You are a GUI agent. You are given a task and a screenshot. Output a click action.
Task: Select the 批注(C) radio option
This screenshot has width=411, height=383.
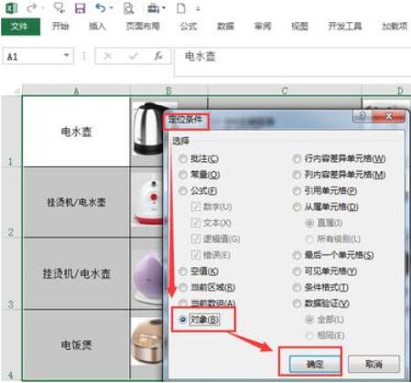click(183, 159)
